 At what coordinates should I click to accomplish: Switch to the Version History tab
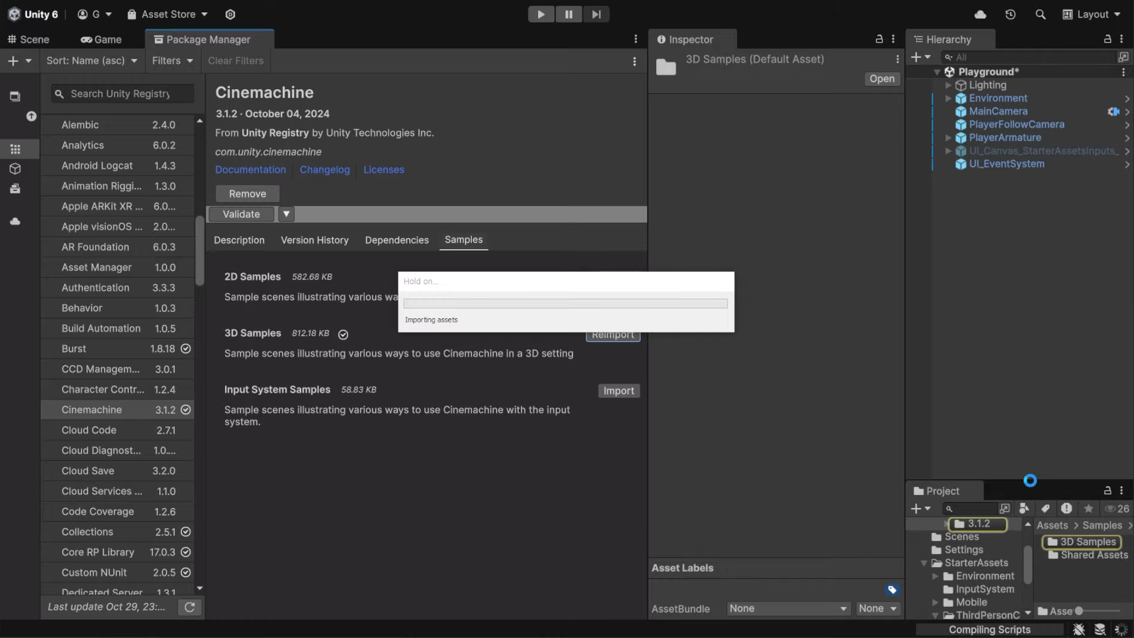click(314, 240)
